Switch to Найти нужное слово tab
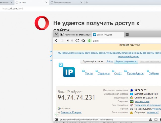The image size is (161, 123). pyautogui.click(x=75, y=35)
